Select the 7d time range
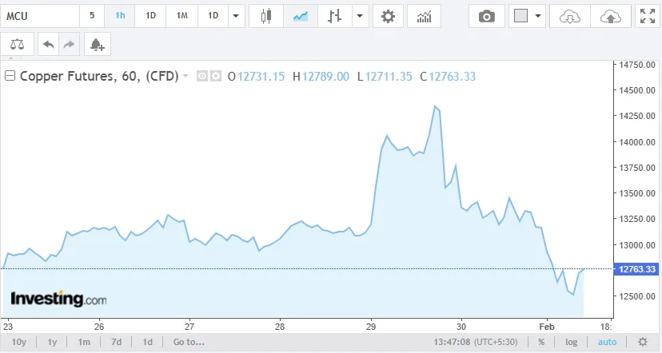The height and width of the screenshot is (353, 662). pos(116,342)
